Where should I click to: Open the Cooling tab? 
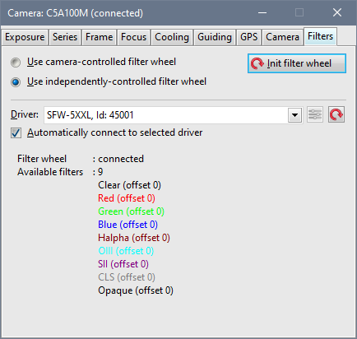pyautogui.click(x=172, y=37)
